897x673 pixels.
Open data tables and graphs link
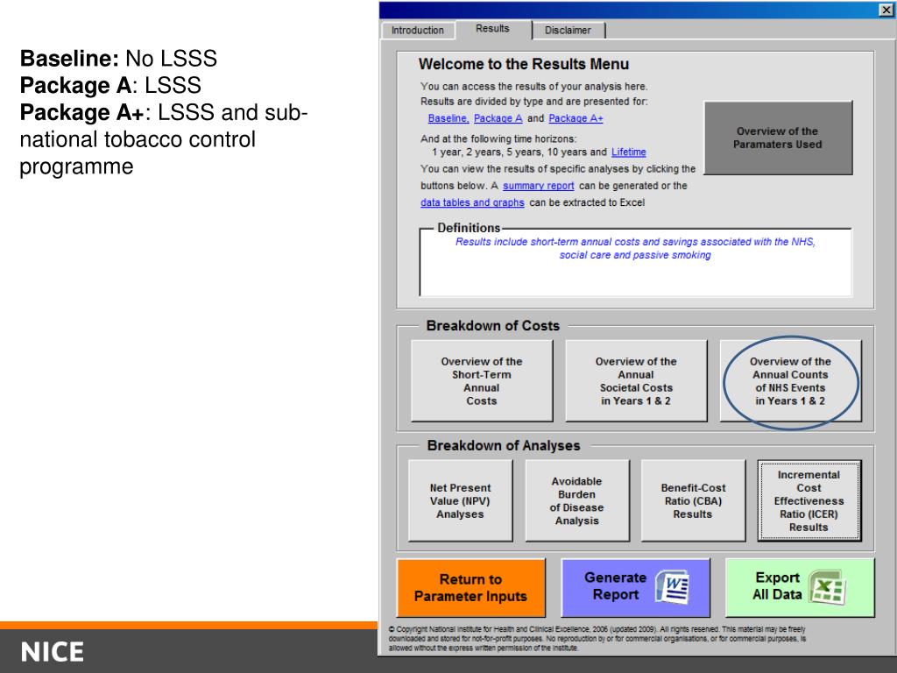coord(472,202)
